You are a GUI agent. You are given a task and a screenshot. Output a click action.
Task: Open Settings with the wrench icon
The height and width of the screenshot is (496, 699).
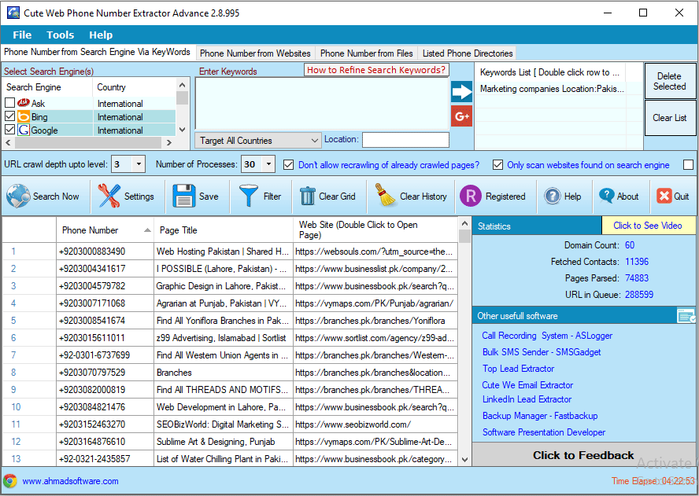tap(109, 197)
